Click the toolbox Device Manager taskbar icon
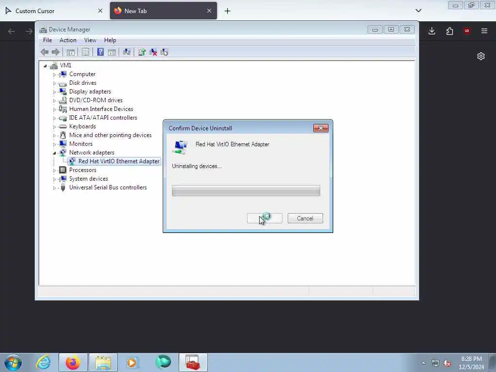Screen dimensions: 496x372 click(x=193, y=362)
